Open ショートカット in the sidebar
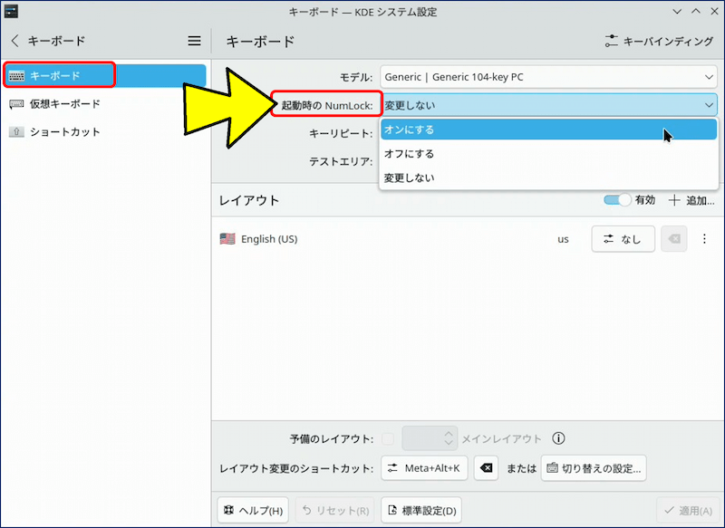The height and width of the screenshot is (528, 725). (x=65, y=131)
